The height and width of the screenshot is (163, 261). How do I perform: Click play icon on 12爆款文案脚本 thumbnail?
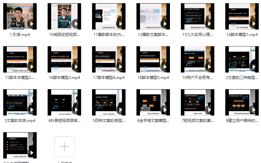(165, 24)
